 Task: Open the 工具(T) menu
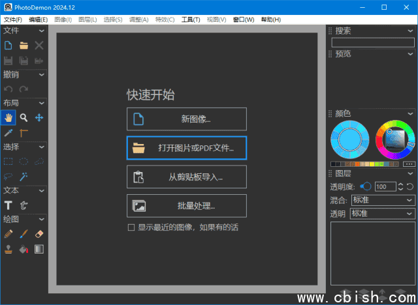[x=191, y=20]
